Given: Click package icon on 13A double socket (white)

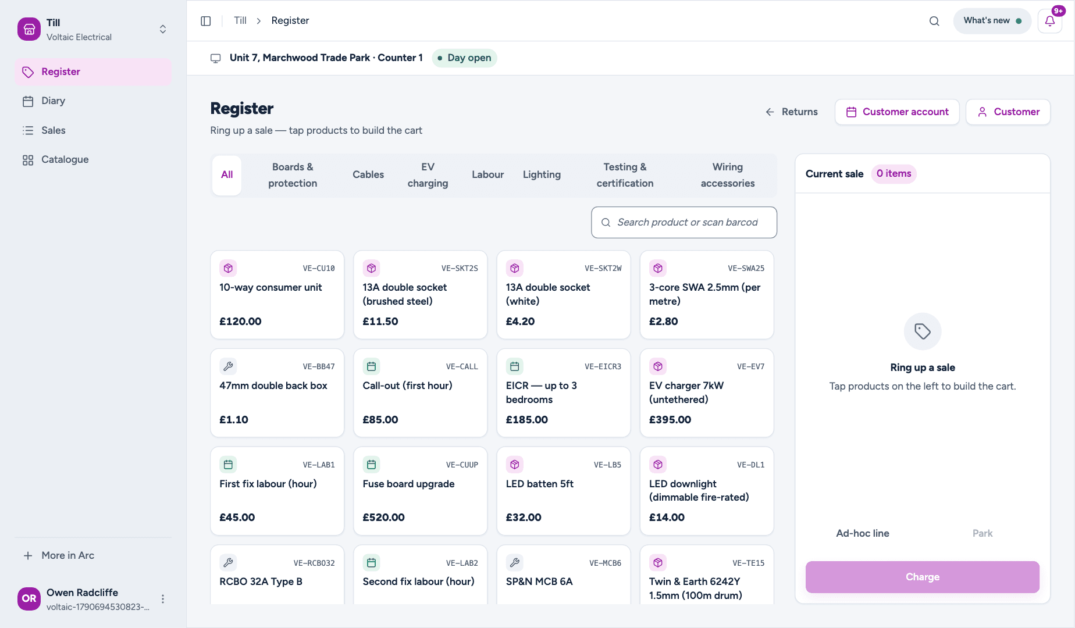Looking at the screenshot, I should pyautogui.click(x=515, y=268).
